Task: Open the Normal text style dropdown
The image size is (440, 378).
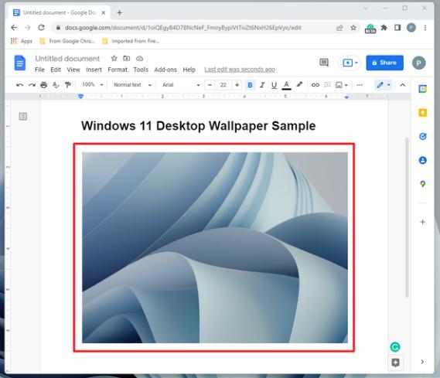Action: (x=132, y=85)
